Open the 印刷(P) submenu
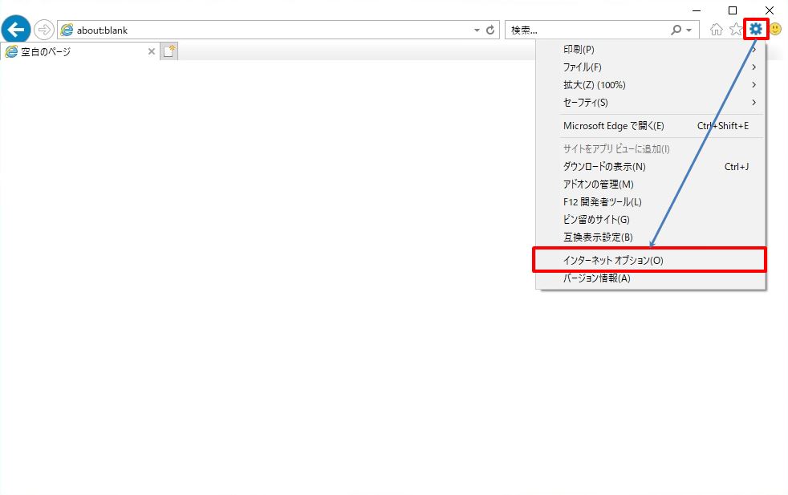Screen dimensions: 788x495 click(x=651, y=49)
